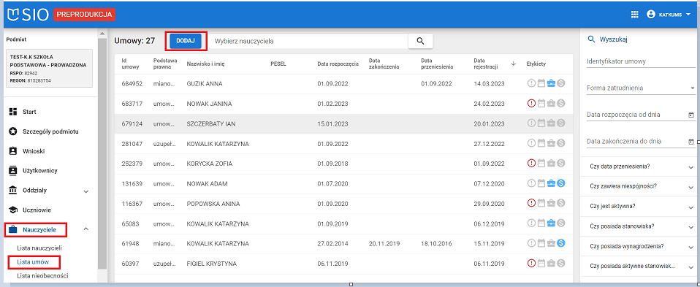Select row FIGIEL KRYSTYNA

pyautogui.click(x=343, y=264)
